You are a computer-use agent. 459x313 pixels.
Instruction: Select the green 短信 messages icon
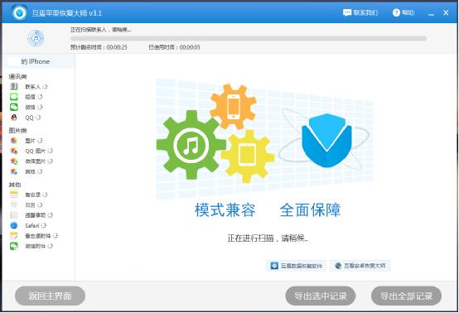[x=14, y=97]
